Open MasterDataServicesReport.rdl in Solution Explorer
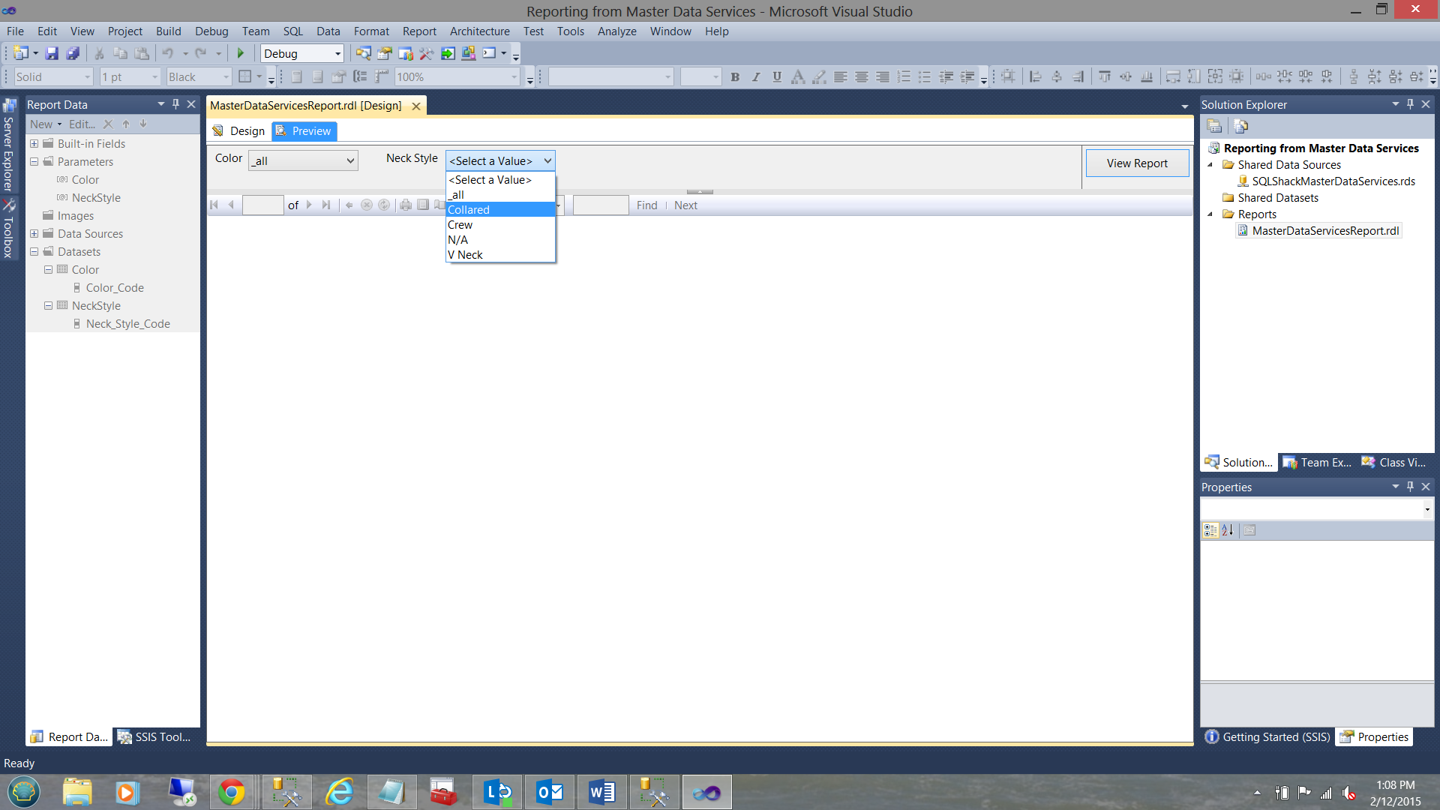1440x810 pixels. [x=1324, y=231]
